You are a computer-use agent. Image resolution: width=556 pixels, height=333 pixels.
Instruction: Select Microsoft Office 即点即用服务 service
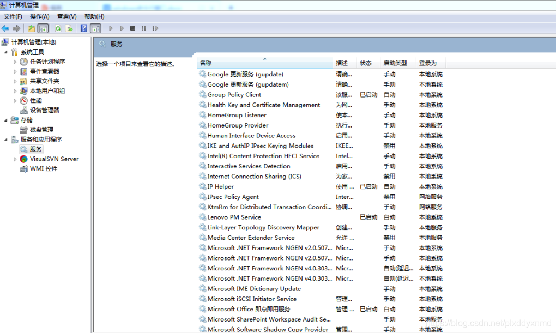(x=249, y=309)
